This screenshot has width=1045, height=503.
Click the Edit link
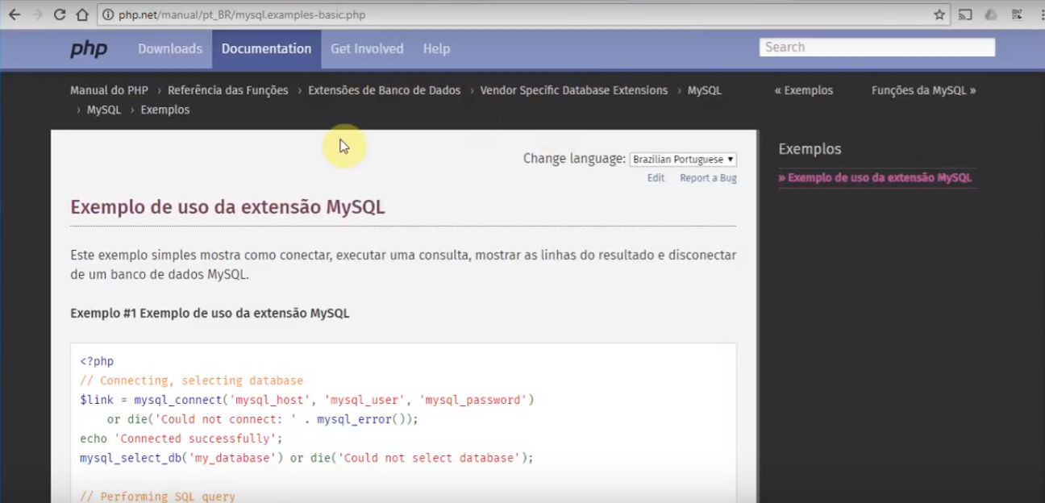pyautogui.click(x=656, y=178)
